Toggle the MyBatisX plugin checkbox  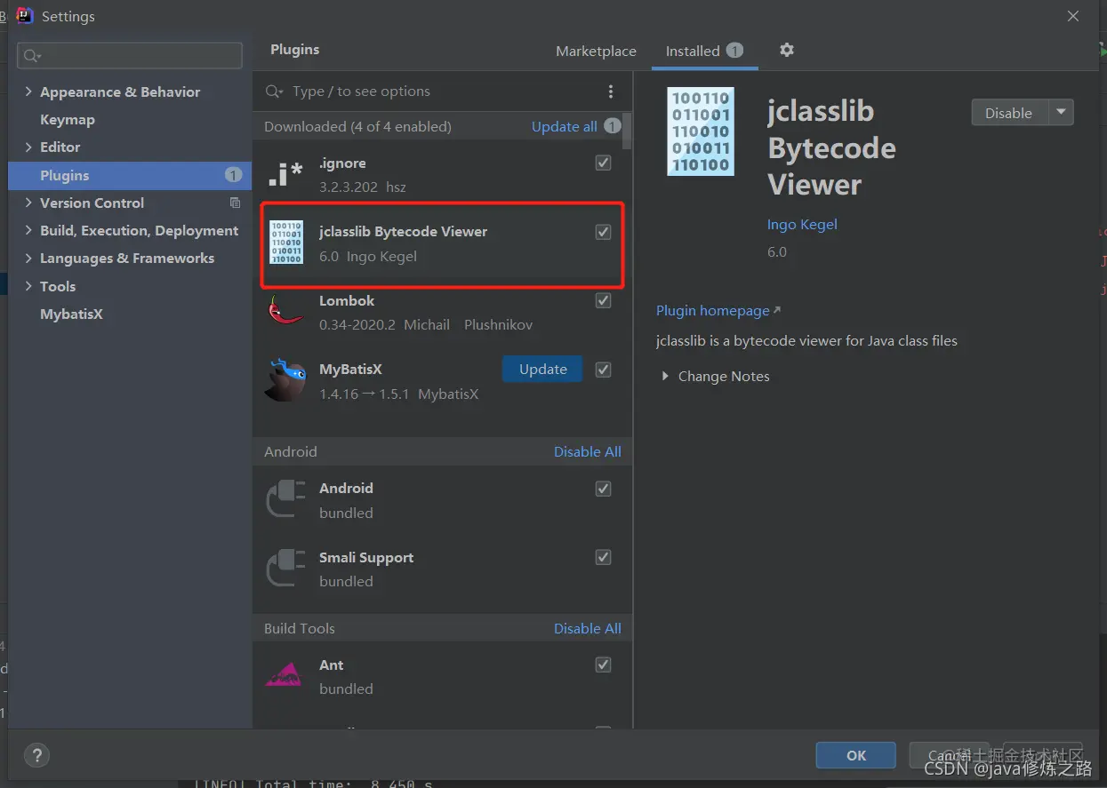[x=603, y=370]
